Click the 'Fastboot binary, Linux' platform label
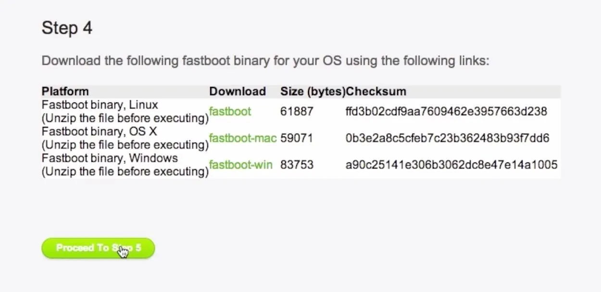Viewport: 601px width, 292px height. point(100,105)
